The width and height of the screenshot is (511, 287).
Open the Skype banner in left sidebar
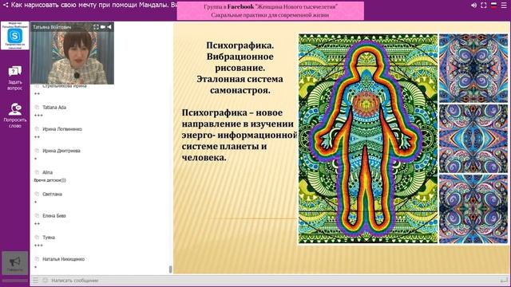[14, 35]
